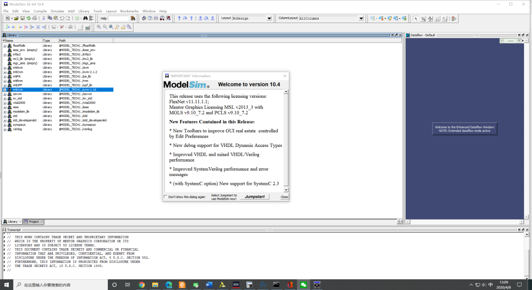Select the mtiUvm library row
The width and height of the screenshot is (532, 290).
point(58,89)
